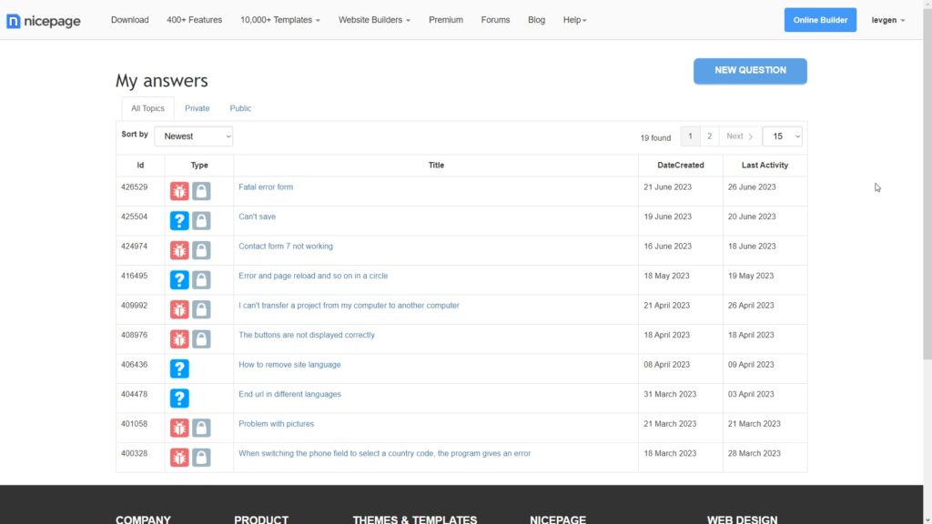The width and height of the screenshot is (932, 524).
Task: Expand the 10,000+ Templates menu
Action: 280,20
